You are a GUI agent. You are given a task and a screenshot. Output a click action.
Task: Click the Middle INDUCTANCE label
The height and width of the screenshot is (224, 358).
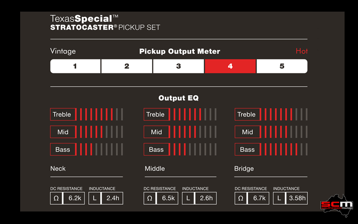click(196, 189)
